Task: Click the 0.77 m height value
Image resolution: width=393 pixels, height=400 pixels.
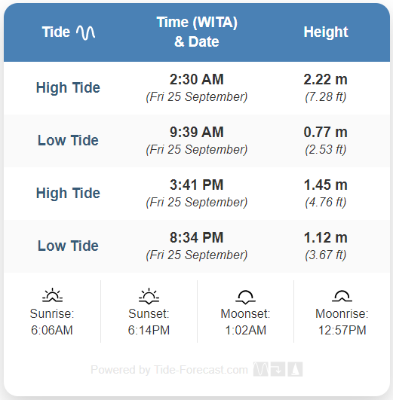Action: (326, 132)
